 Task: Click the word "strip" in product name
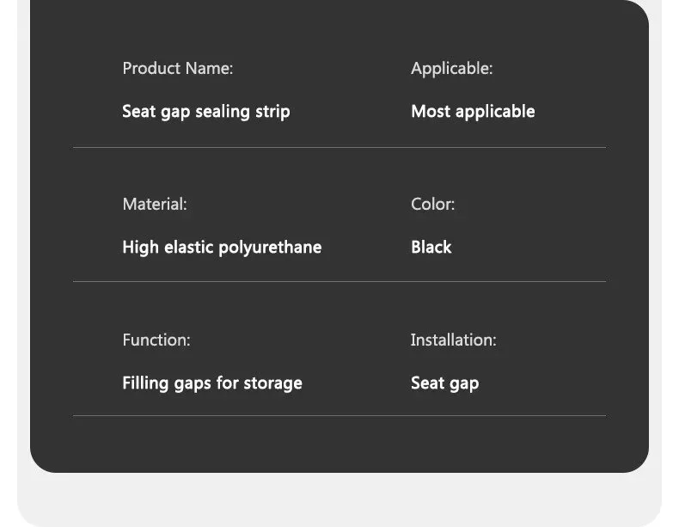click(x=272, y=112)
